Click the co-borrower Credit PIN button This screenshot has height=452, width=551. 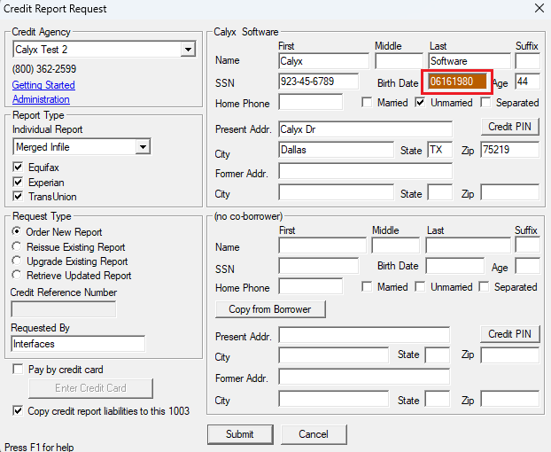pyautogui.click(x=510, y=334)
